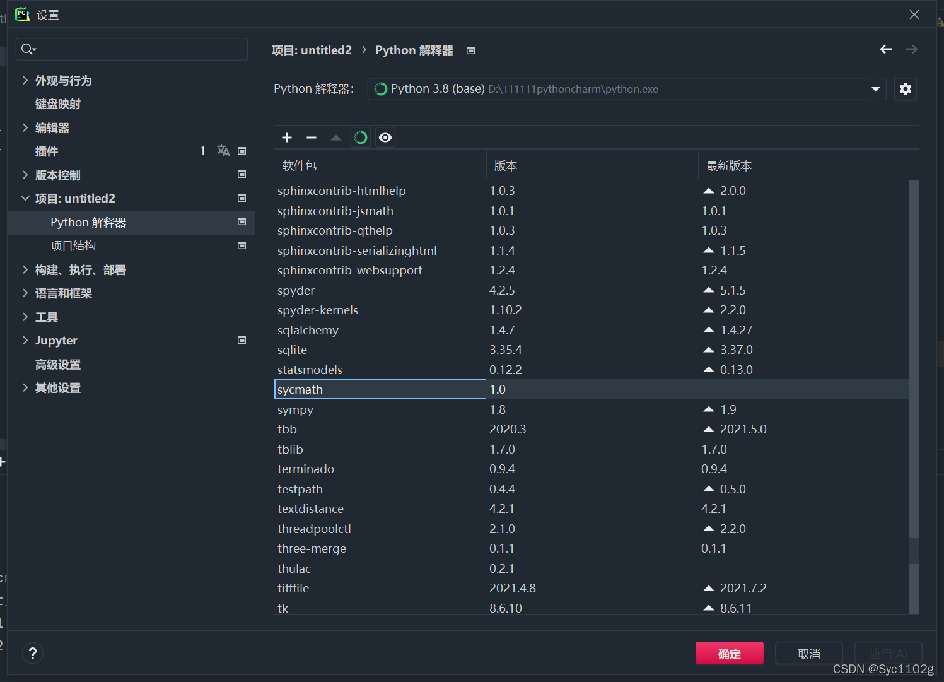Click upgrade arrow for tifffile 2021.7.2
Image resolution: width=944 pixels, height=682 pixels.
pos(709,588)
